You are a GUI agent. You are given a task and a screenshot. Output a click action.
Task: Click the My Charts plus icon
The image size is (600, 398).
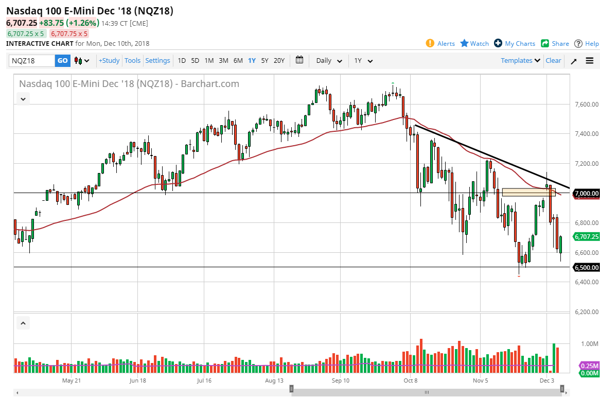(x=498, y=43)
